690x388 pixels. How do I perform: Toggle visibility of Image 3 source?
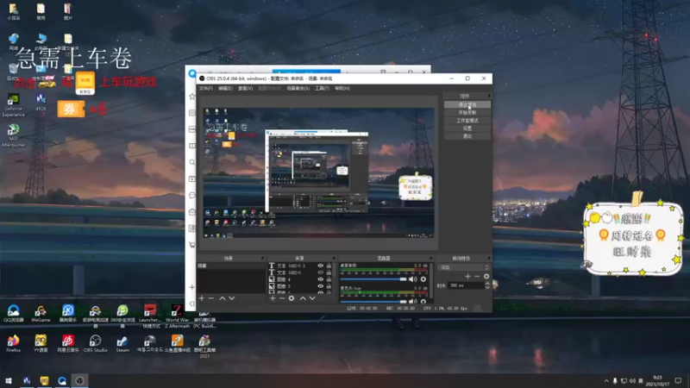pyautogui.click(x=320, y=286)
